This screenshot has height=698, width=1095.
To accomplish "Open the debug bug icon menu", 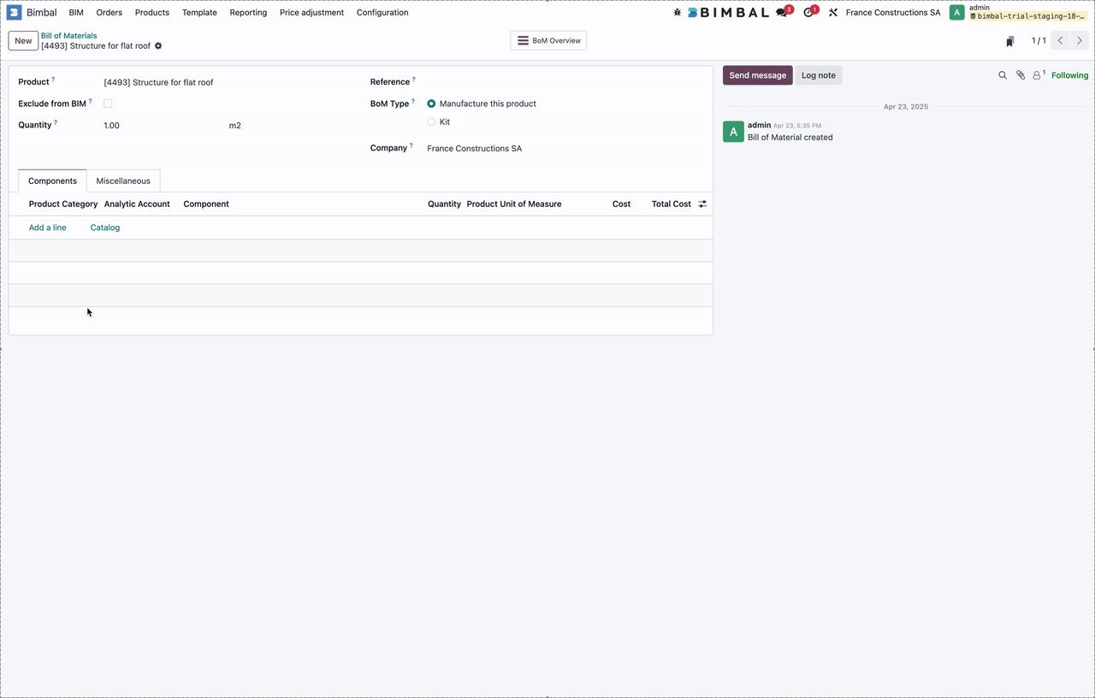I will click(678, 13).
